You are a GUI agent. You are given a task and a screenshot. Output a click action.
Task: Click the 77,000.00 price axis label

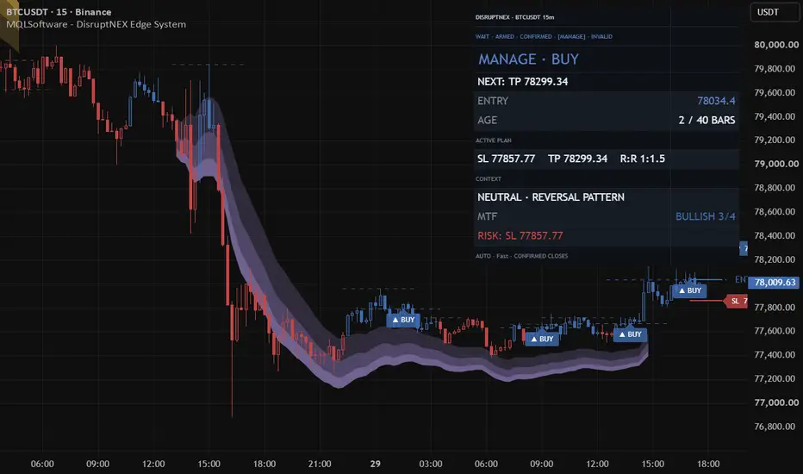click(x=776, y=402)
